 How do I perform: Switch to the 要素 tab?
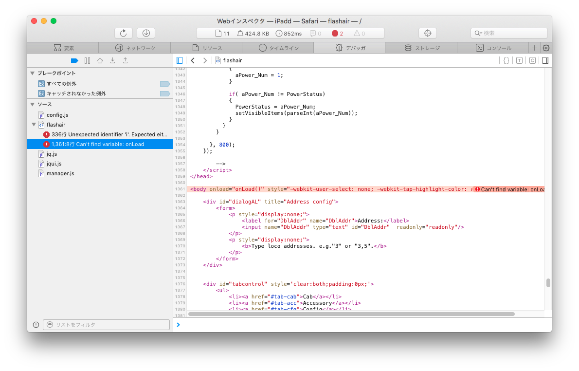64,48
